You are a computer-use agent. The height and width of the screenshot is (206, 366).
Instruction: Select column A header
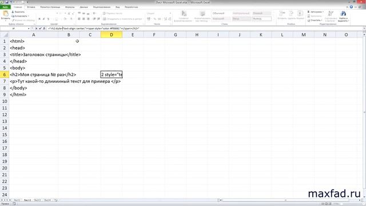pos(34,35)
